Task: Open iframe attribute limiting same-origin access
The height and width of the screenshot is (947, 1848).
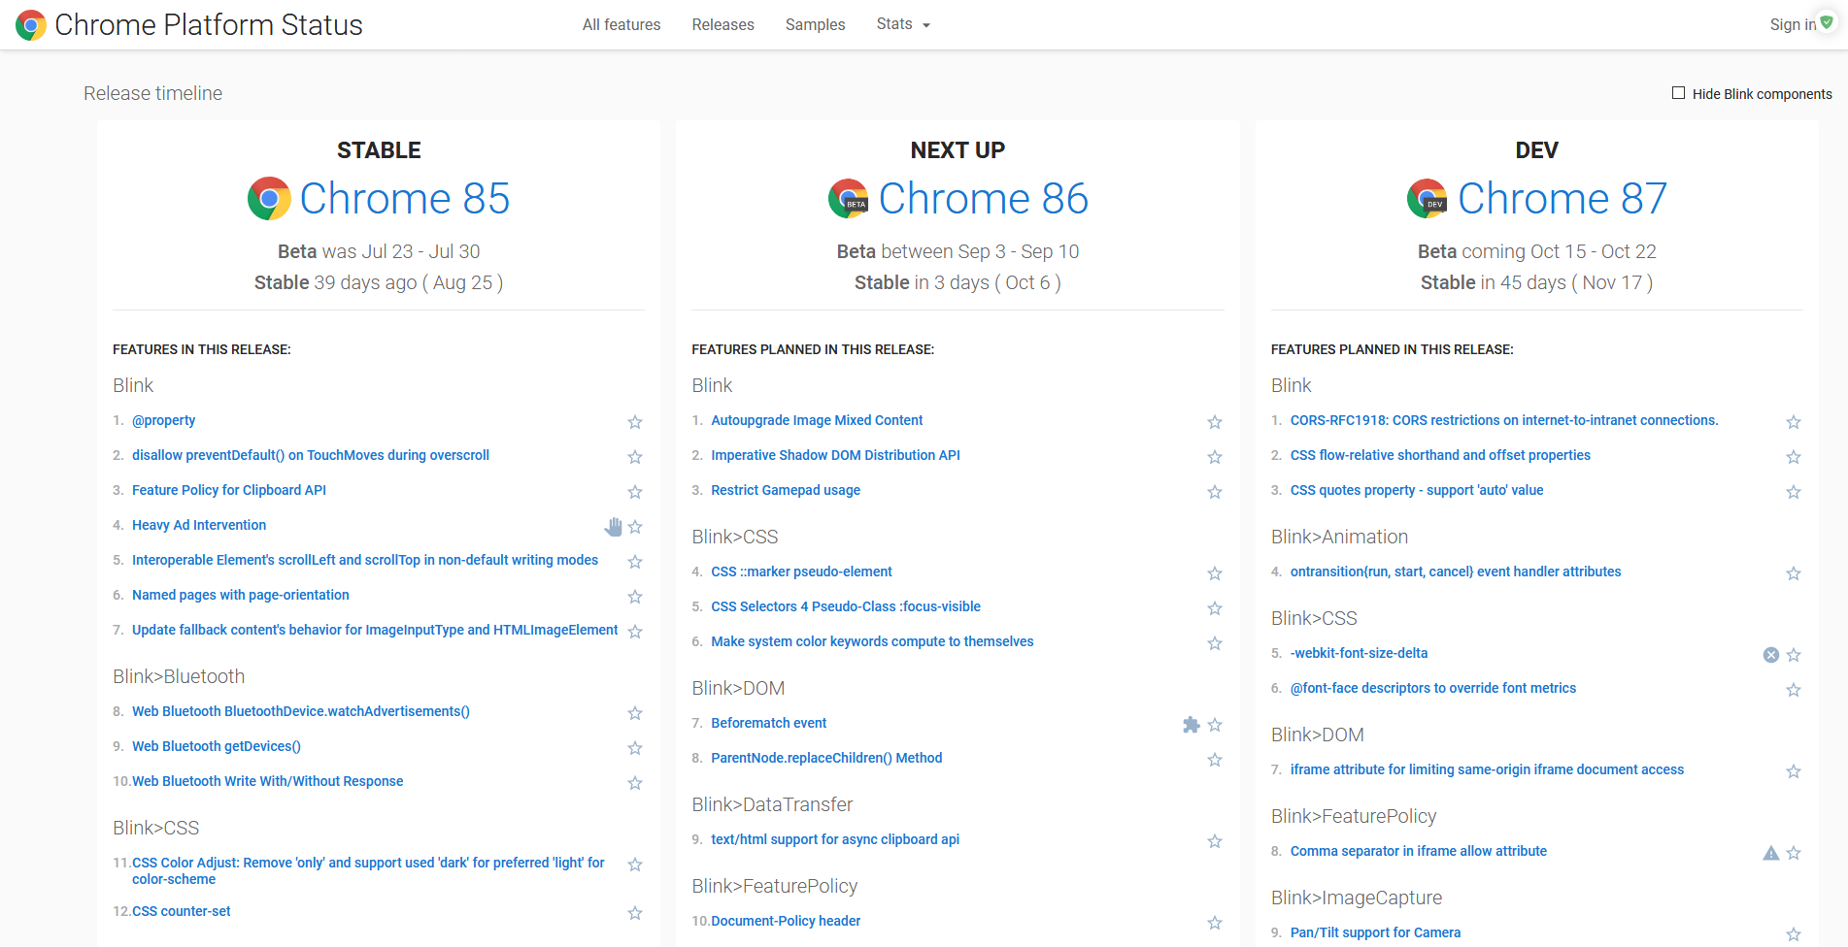Action: [1487, 769]
